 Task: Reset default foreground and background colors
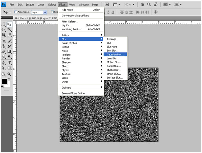click(2, 87)
